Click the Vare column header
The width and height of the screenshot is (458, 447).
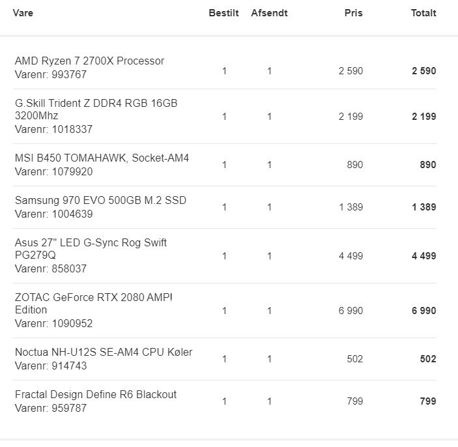click(x=23, y=13)
